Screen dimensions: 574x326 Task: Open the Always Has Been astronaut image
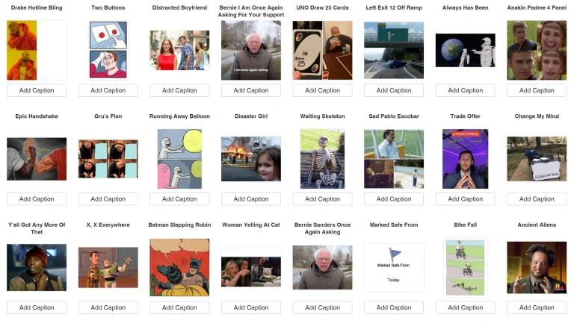click(x=466, y=51)
